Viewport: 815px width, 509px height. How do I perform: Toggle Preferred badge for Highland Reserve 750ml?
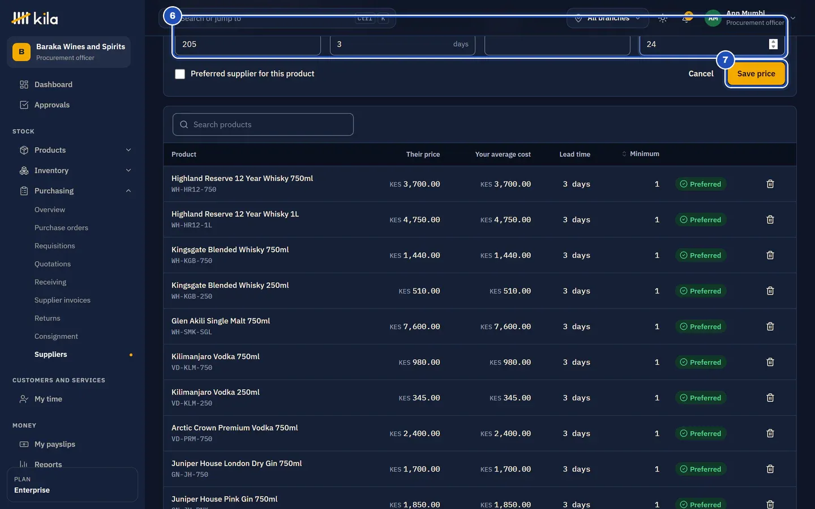click(701, 184)
